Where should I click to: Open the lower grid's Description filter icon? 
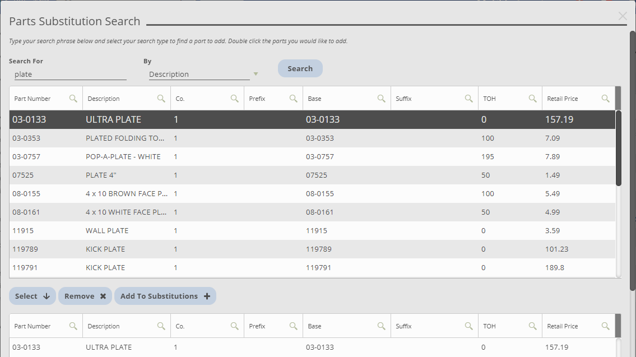point(161,326)
